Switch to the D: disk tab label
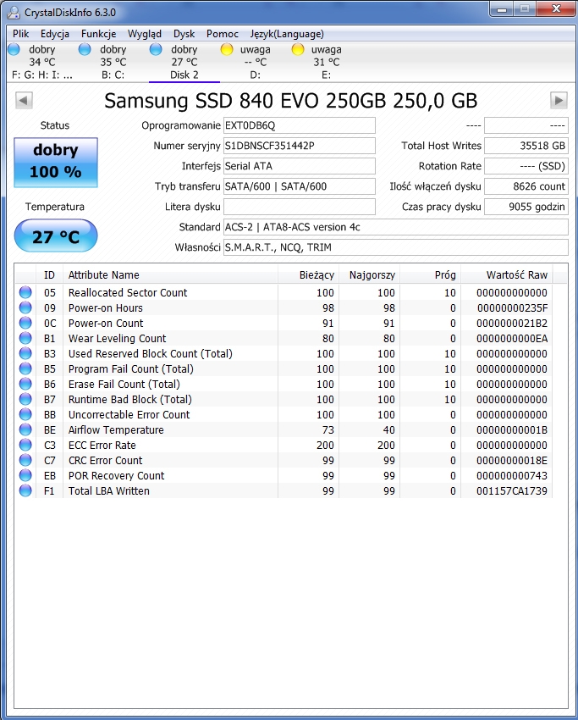The image size is (578, 720). [x=255, y=75]
